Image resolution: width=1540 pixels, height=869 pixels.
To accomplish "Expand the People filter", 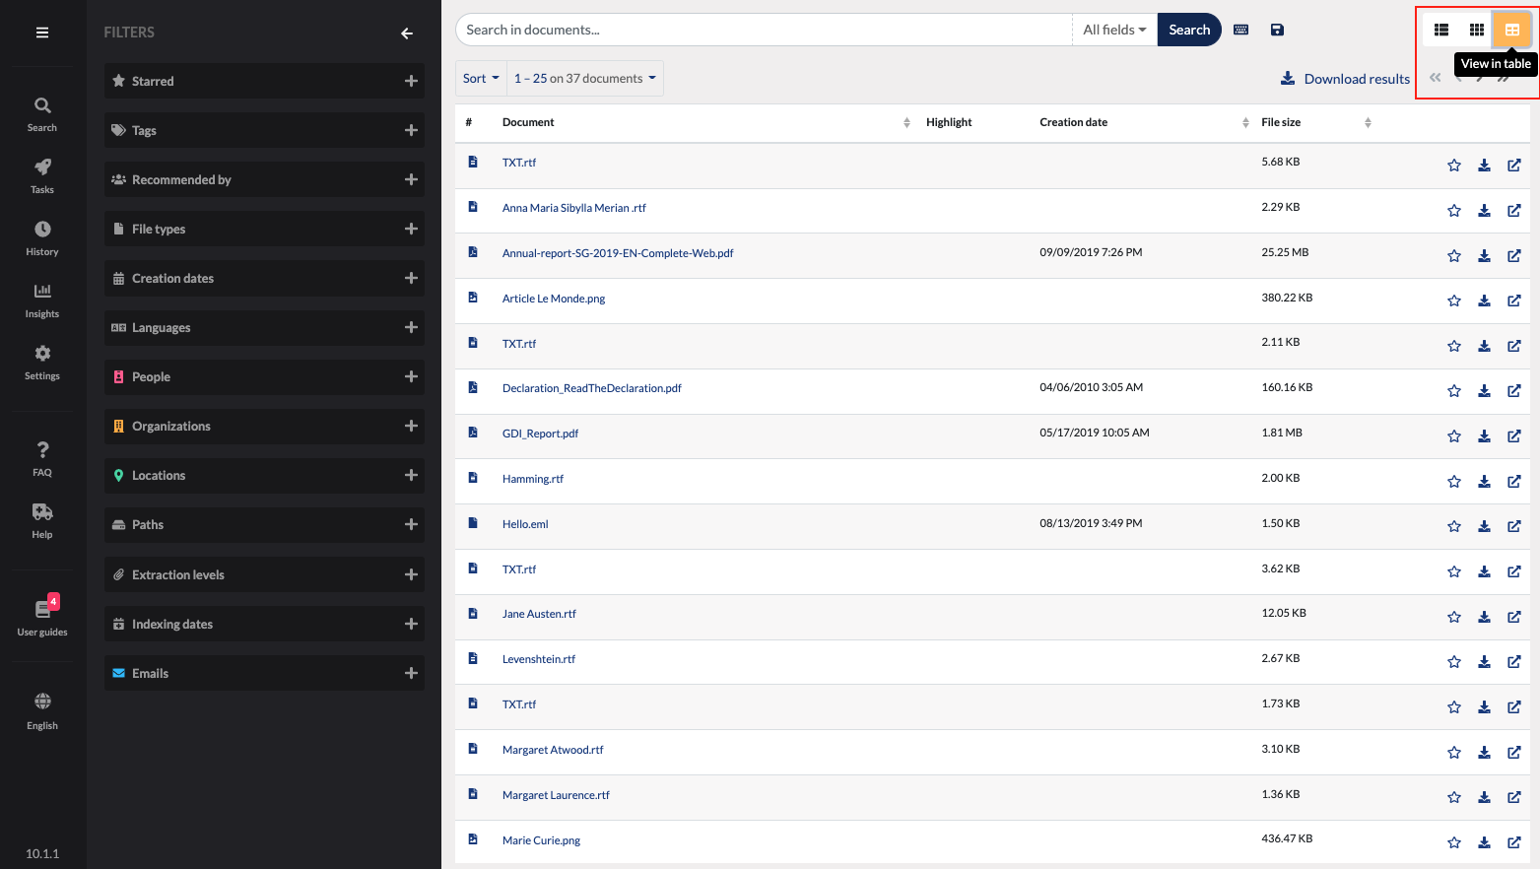I will point(412,376).
